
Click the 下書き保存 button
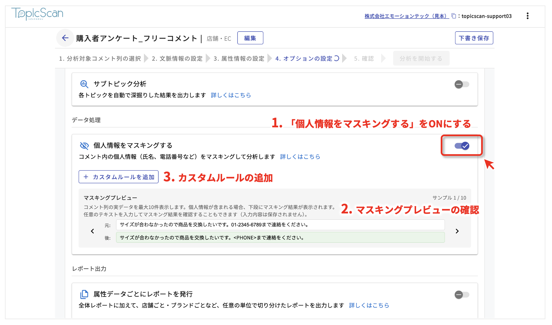pos(474,38)
